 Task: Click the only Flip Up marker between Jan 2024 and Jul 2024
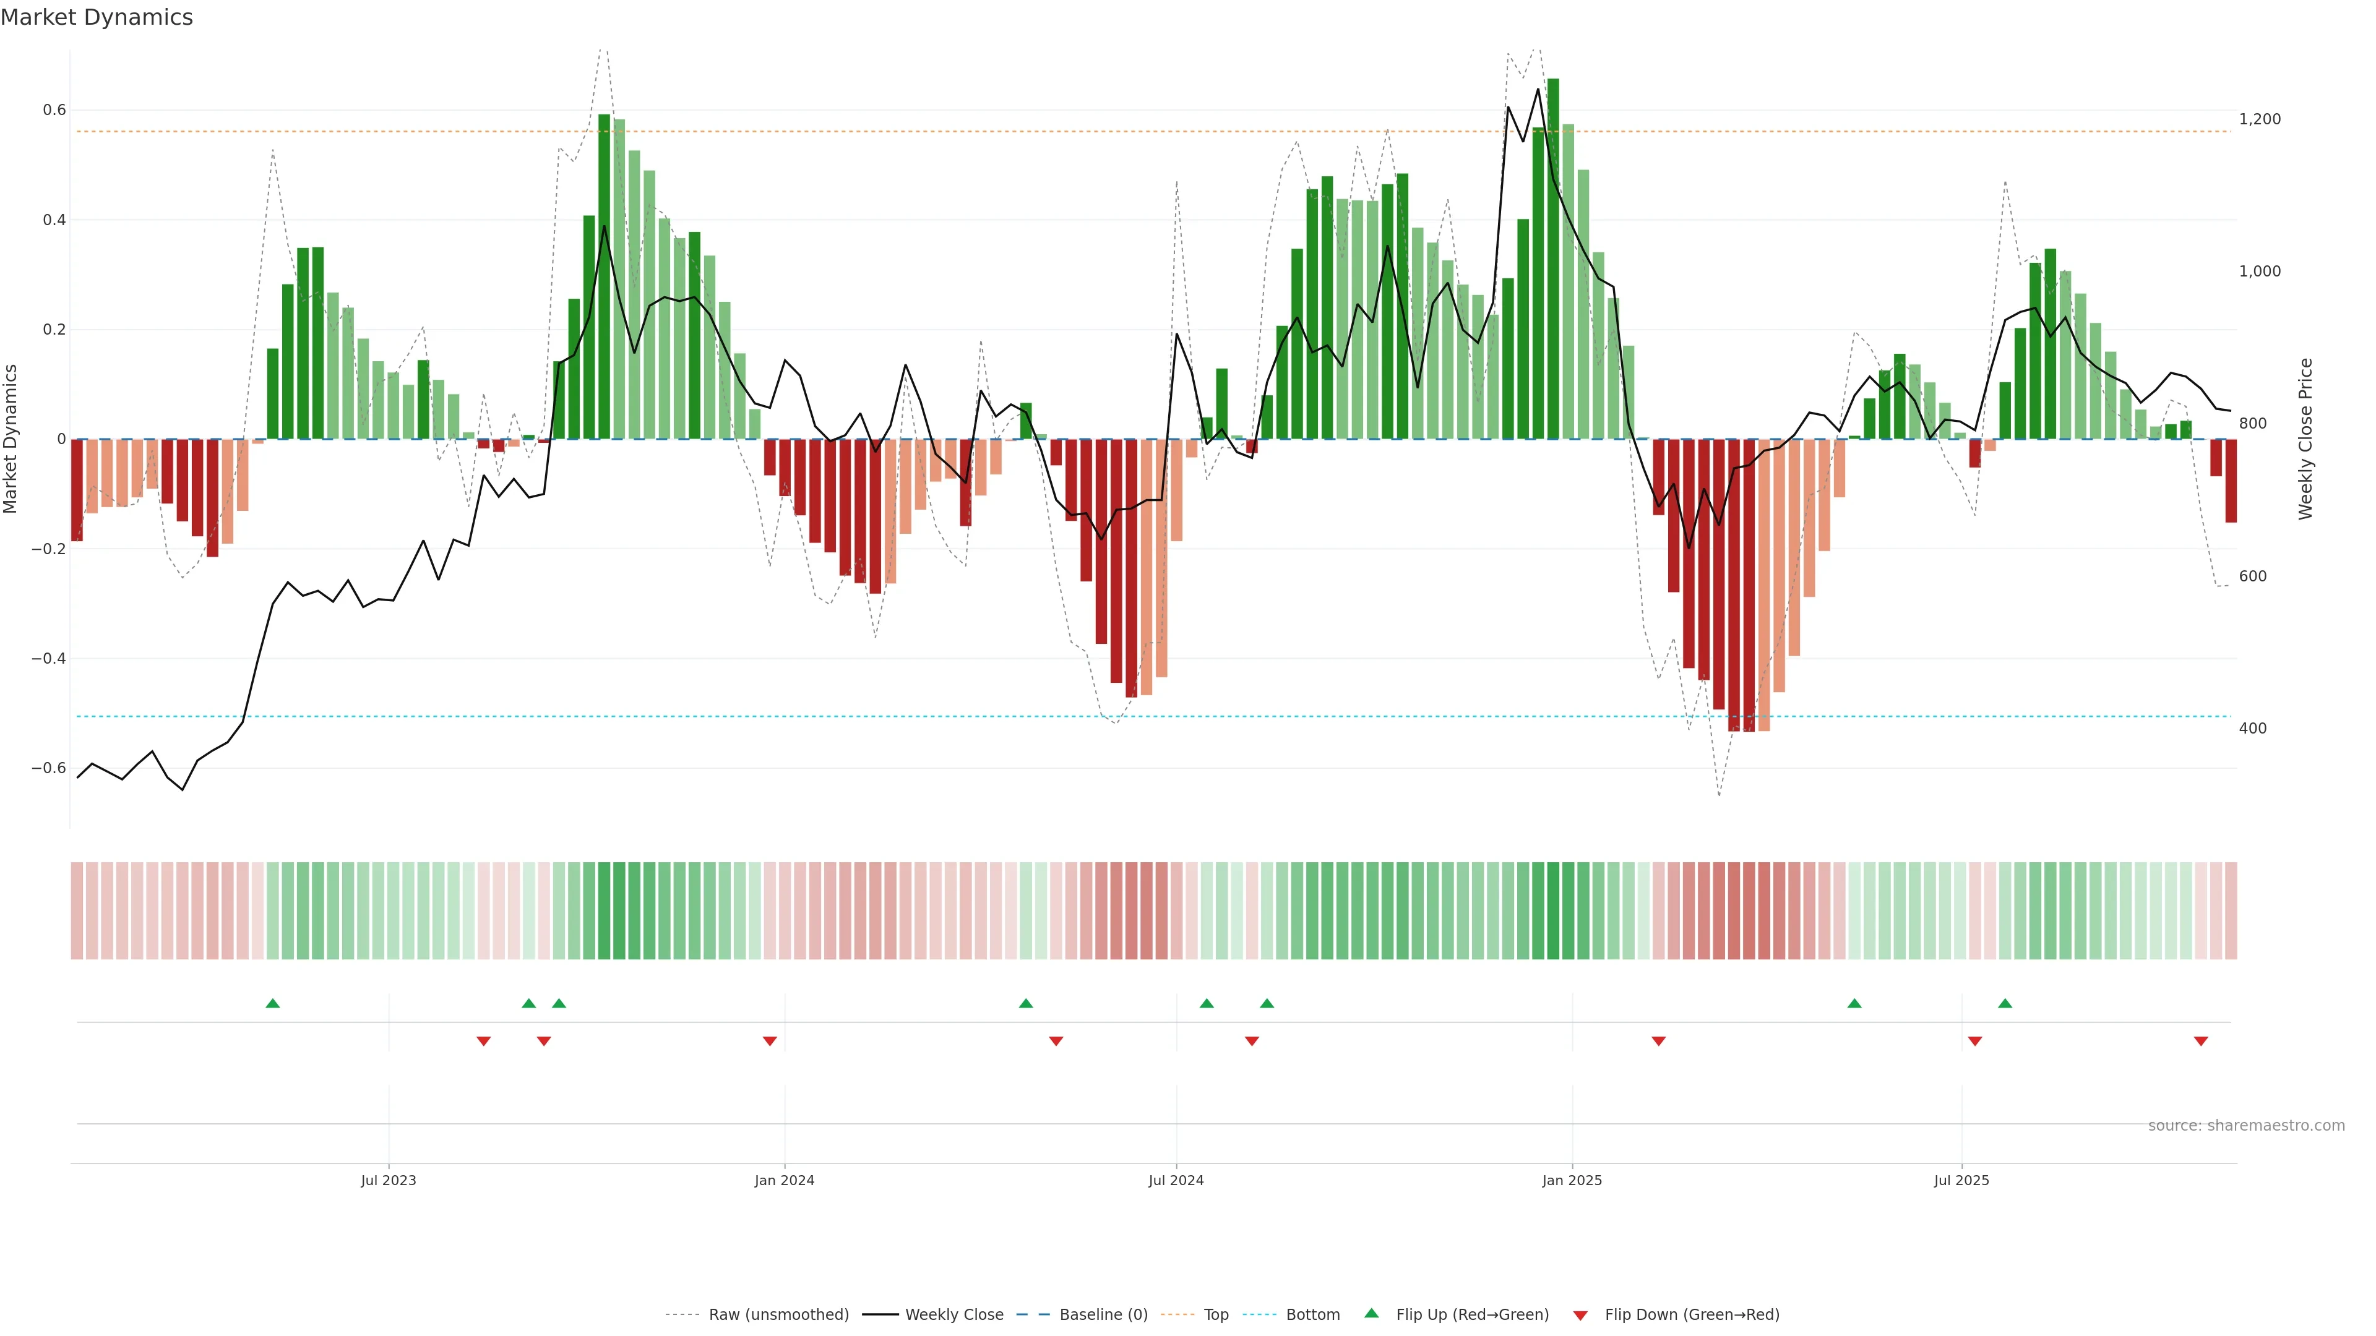point(1026,1003)
